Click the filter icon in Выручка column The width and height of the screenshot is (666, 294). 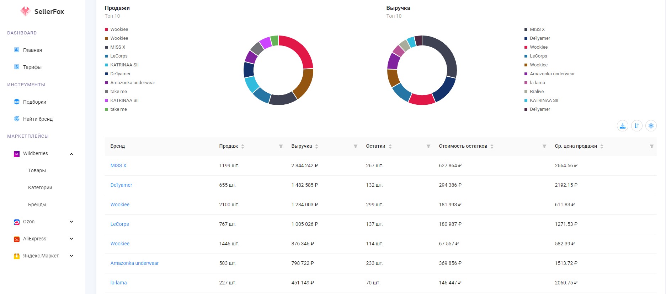pyautogui.click(x=356, y=146)
